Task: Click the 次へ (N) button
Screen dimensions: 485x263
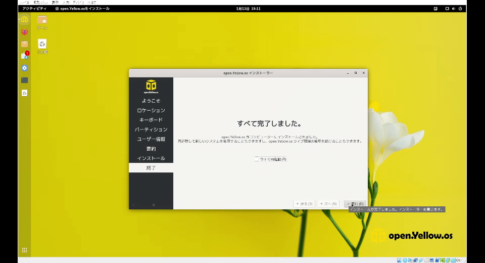Action: (x=328, y=204)
